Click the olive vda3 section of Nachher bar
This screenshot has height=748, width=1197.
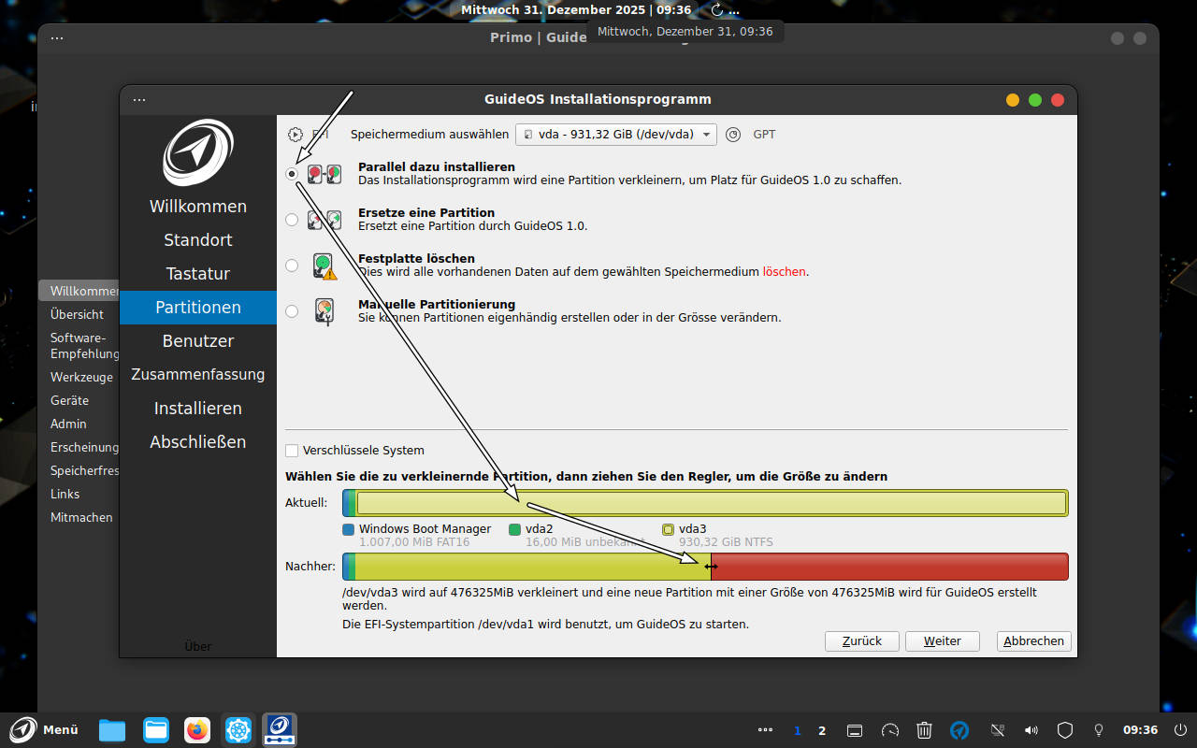(532, 567)
